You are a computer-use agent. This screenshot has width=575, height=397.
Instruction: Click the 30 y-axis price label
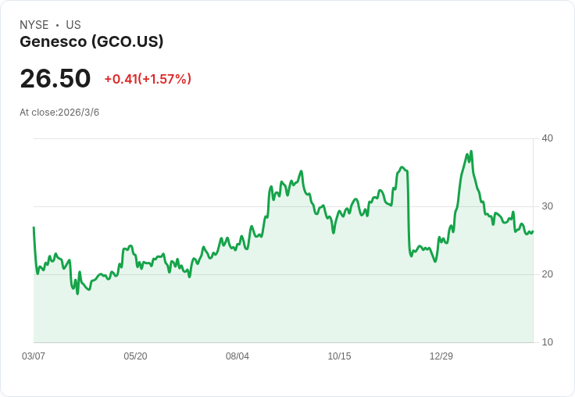(x=547, y=206)
